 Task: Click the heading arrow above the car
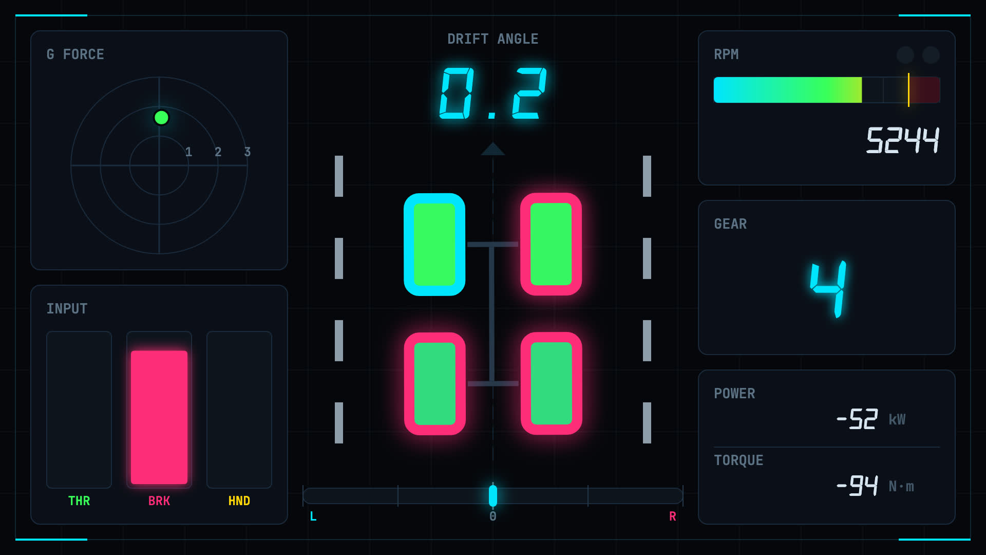[493, 149]
